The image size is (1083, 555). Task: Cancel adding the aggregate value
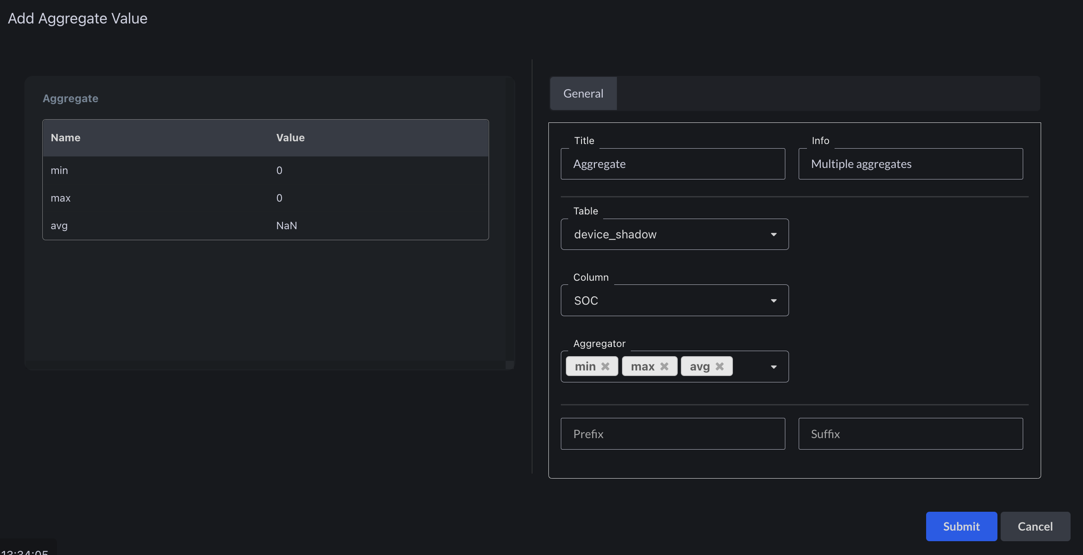[1035, 526]
